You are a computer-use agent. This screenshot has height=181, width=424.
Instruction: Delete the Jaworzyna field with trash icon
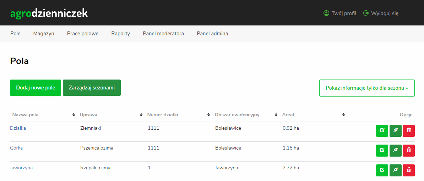[x=409, y=170]
